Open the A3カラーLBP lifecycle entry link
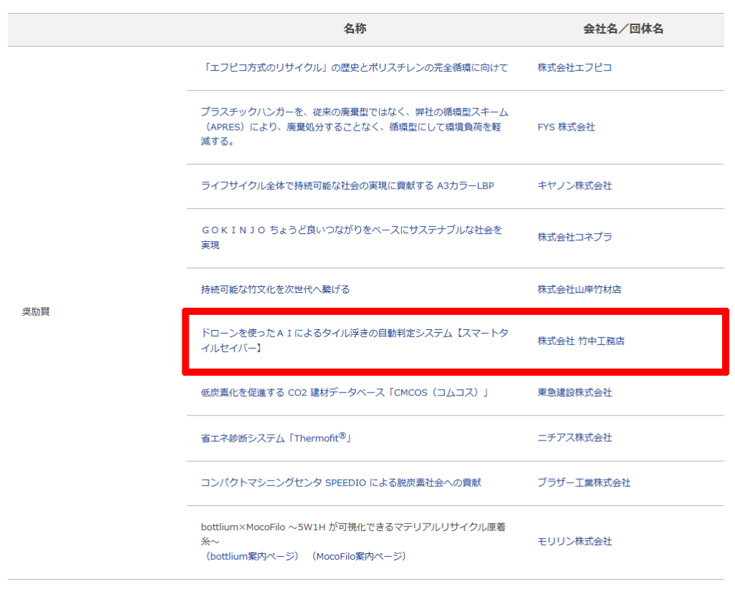The height and width of the screenshot is (594, 735). coord(347,186)
